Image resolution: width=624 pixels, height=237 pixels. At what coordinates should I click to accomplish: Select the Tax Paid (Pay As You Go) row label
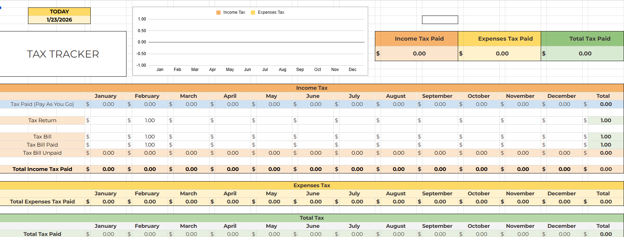[x=42, y=104]
